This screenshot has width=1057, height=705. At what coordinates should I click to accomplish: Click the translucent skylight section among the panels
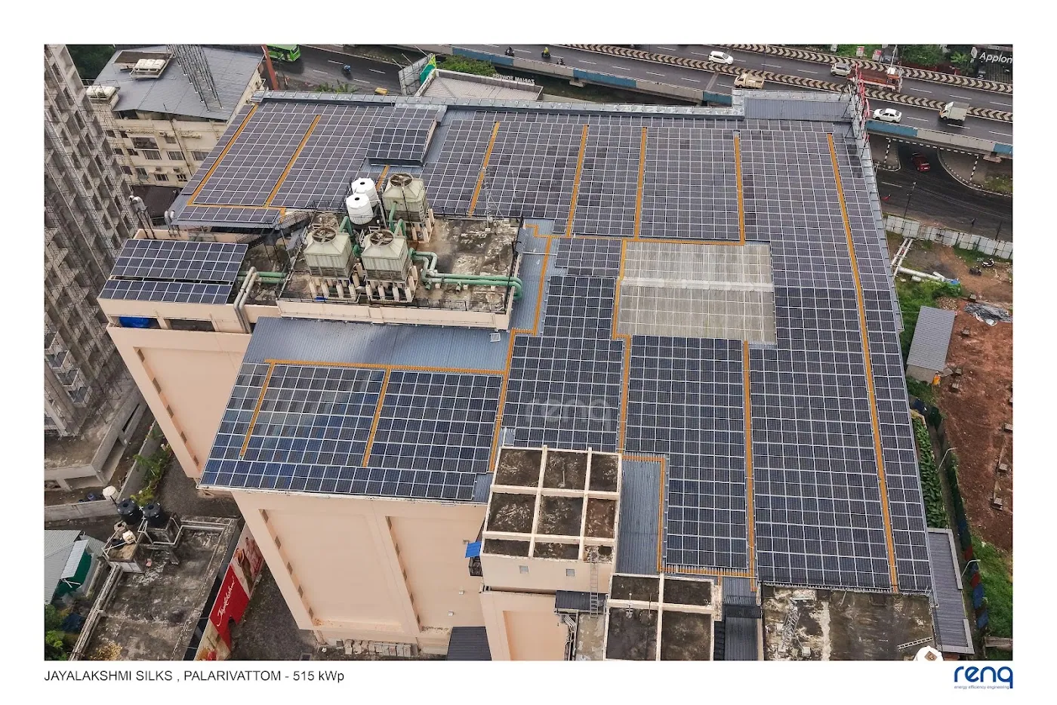pos(696,290)
